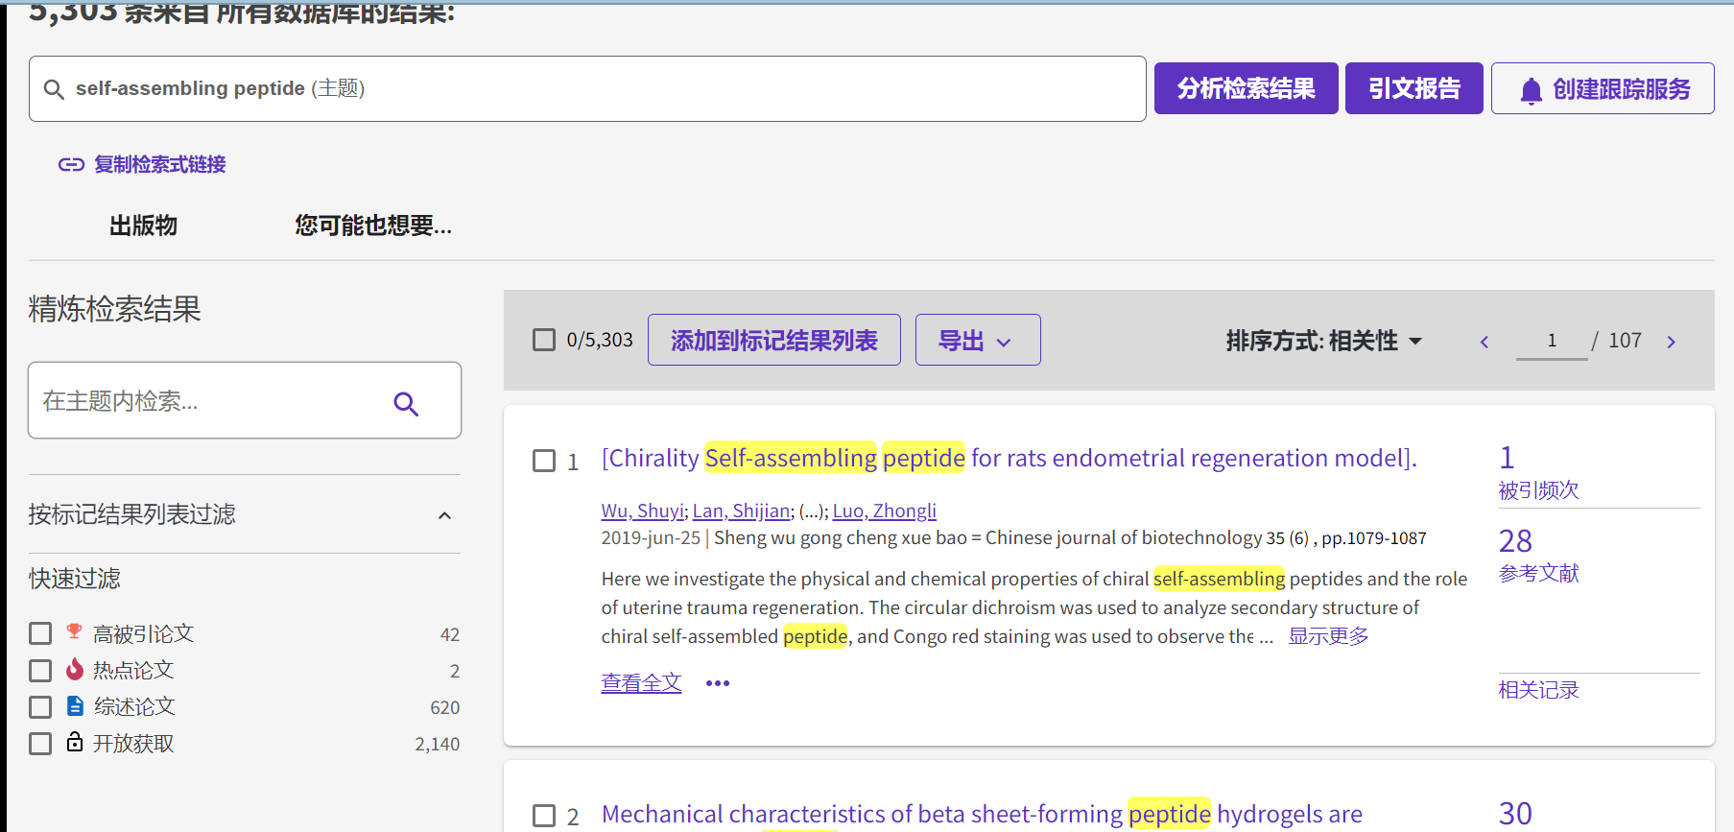Click the search icon in topic refine box
The image size is (1734, 832).
coord(406,404)
